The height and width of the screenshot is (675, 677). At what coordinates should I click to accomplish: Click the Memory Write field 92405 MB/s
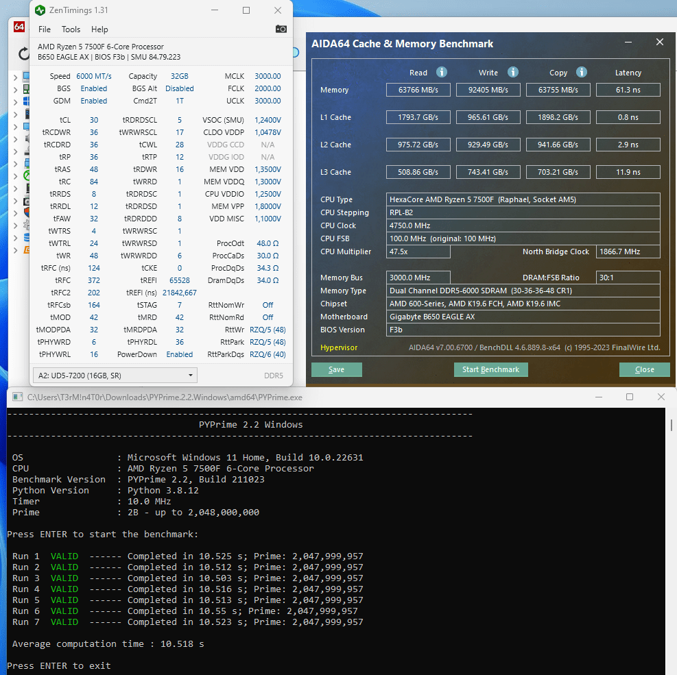(x=488, y=90)
